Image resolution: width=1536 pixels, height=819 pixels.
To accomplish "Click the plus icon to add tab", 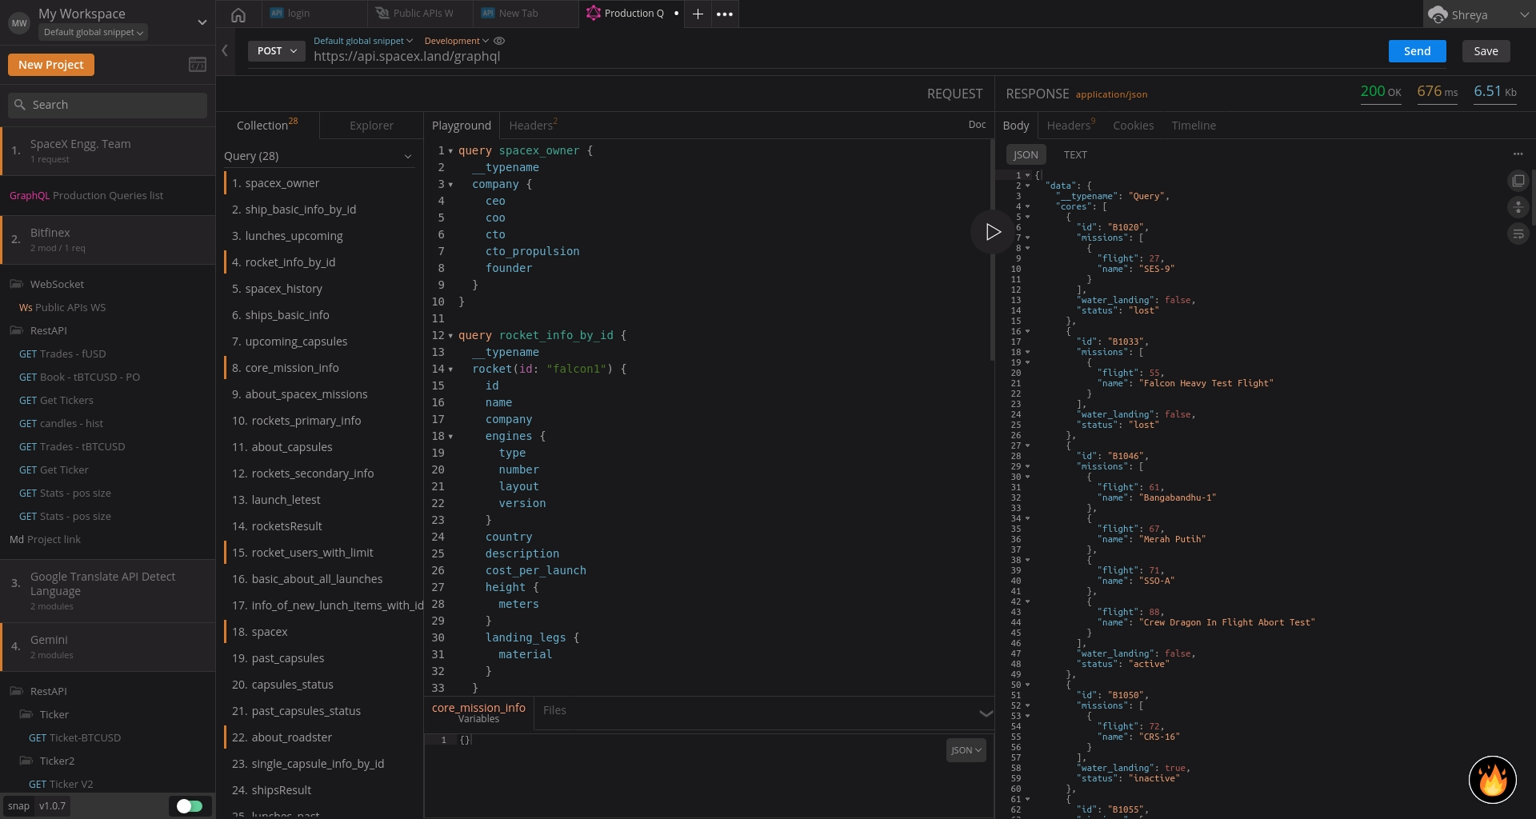I will point(698,14).
